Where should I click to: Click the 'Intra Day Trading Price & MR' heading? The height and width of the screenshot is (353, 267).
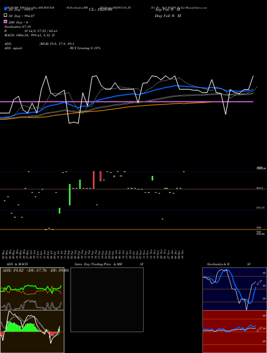[98, 264]
